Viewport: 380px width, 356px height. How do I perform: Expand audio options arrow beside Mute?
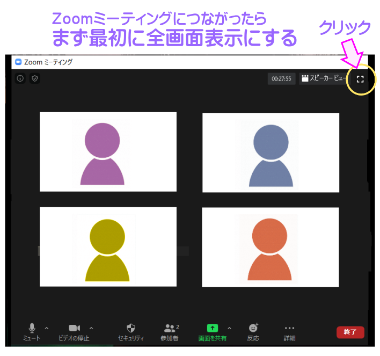[46, 328]
